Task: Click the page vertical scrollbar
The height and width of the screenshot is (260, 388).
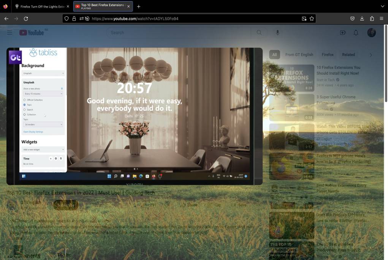Action: [386, 63]
